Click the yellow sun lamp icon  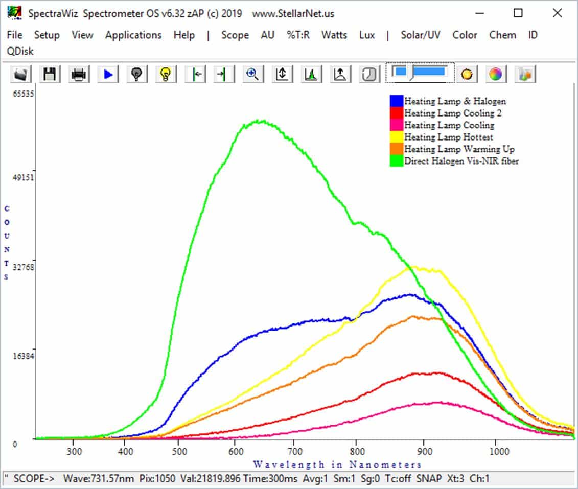click(x=467, y=74)
